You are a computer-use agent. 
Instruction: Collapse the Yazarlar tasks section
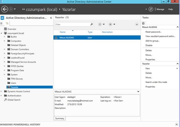tap(178, 64)
